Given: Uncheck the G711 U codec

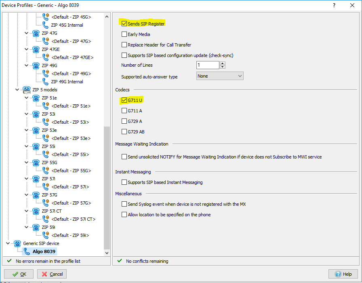Looking at the screenshot, I should (x=124, y=100).
